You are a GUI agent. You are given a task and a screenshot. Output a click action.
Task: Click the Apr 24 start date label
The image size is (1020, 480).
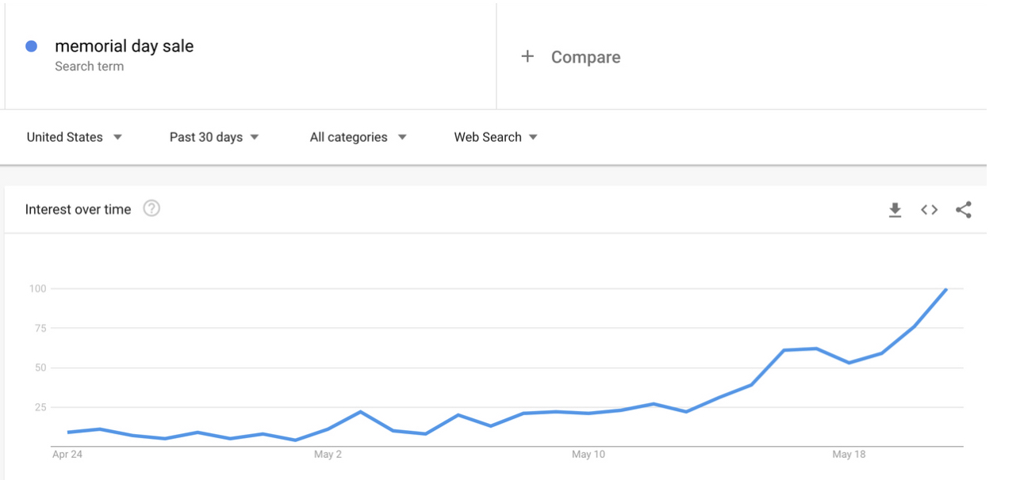(67, 455)
